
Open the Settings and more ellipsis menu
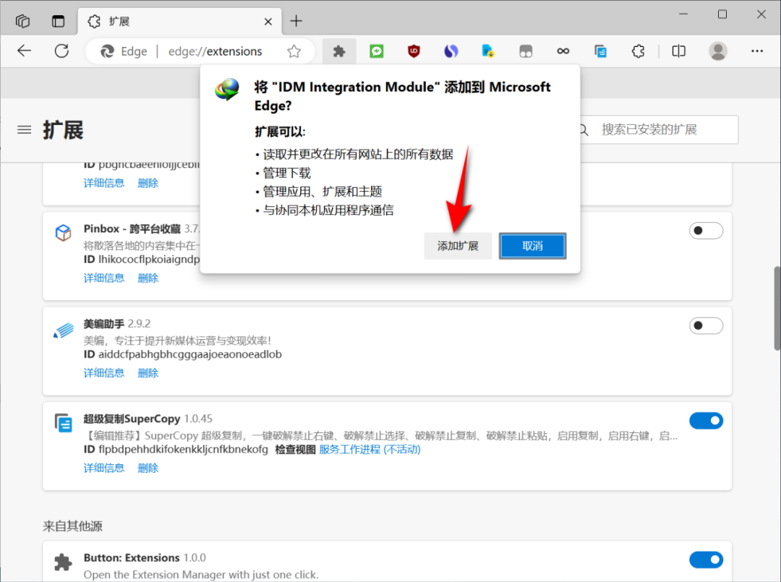click(x=757, y=51)
